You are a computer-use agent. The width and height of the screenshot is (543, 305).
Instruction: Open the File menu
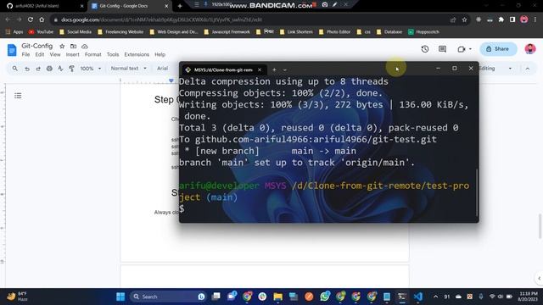[25, 54]
